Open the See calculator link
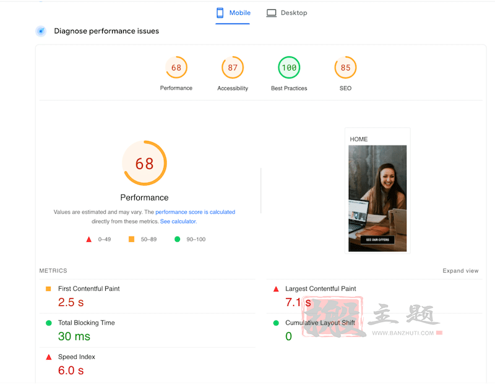The width and height of the screenshot is (495, 384). point(178,221)
